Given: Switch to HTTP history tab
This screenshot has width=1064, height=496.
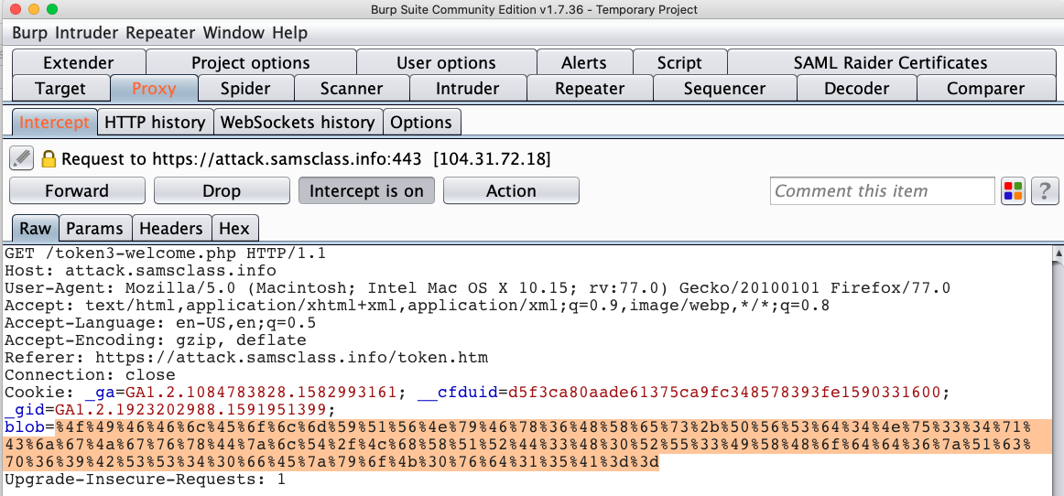Looking at the screenshot, I should tap(155, 122).
